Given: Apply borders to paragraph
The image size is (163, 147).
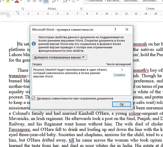Looking at the screenshot, I should (x=74, y=1).
